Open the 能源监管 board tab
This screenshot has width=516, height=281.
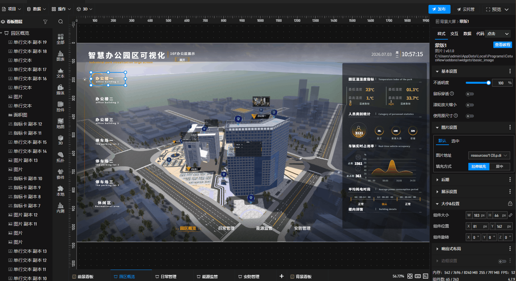pos(207,276)
